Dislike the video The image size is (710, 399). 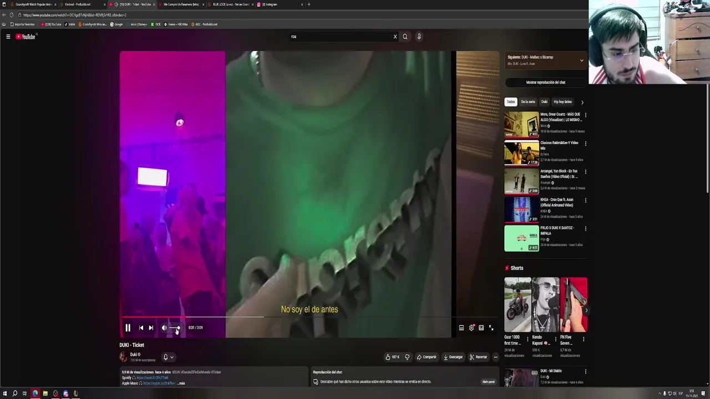407,357
